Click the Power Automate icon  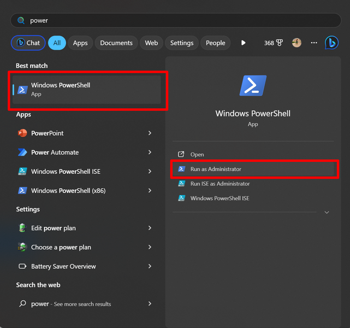point(22,153)
